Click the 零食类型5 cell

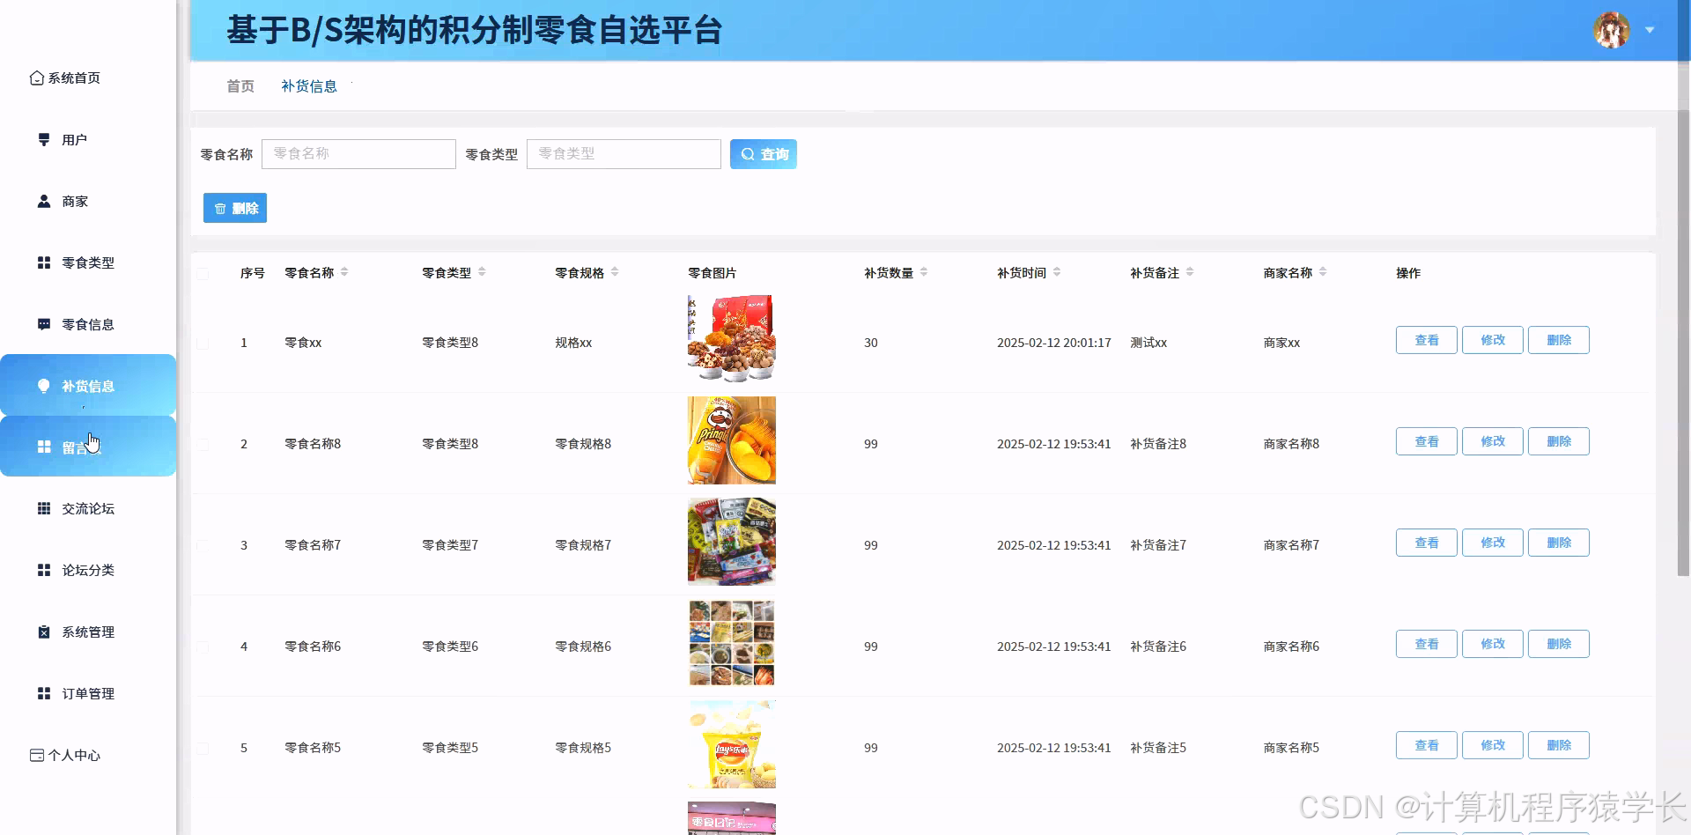(x=450, y=748)
